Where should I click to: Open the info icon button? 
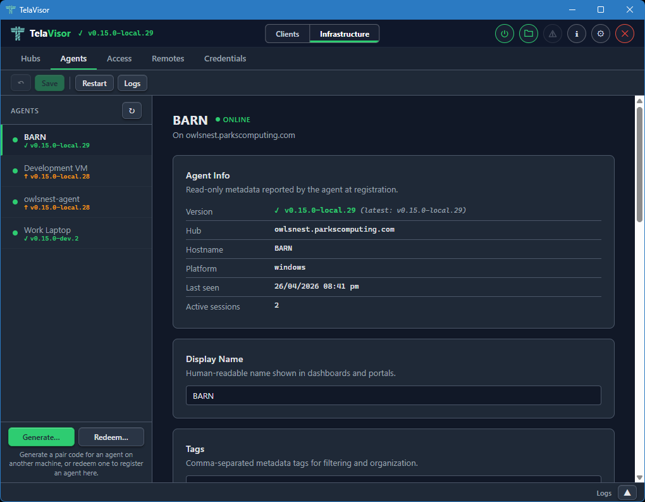click(577, 34)
